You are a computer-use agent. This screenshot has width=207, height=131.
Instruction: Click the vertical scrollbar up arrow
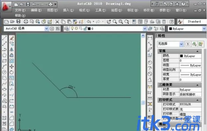tap(143, 36)
